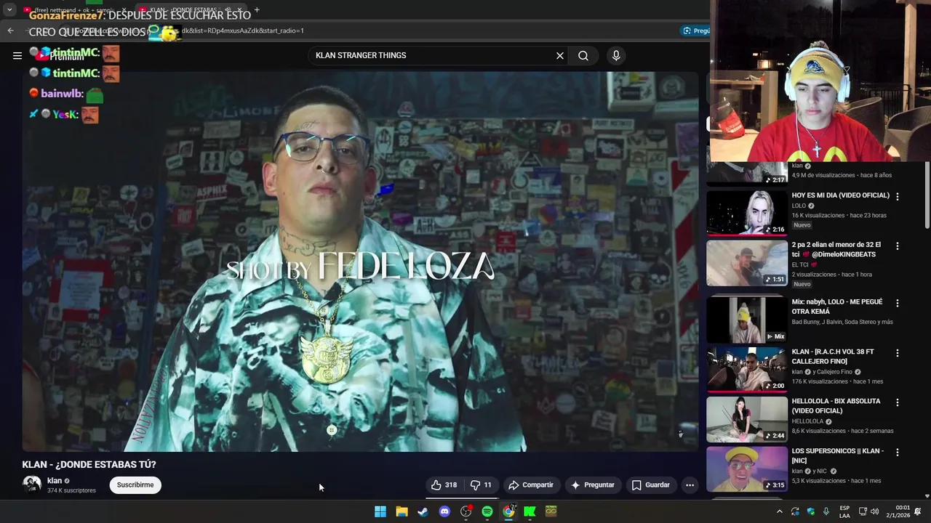931x523 pixels.
Task: Open options menu for HELLOLOLA - BIX ABSOLUTA
Action: coord(897,402)
